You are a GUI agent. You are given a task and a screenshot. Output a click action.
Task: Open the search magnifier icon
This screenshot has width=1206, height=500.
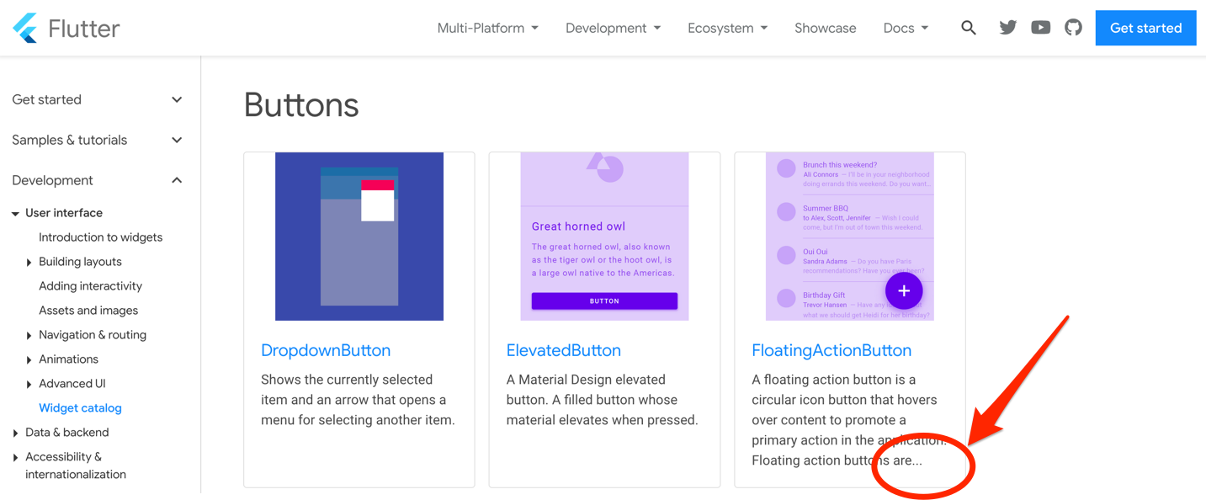tap(969, 28)
